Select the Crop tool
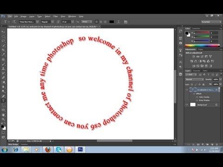223x167 pixels. click(x=3, y=50)
